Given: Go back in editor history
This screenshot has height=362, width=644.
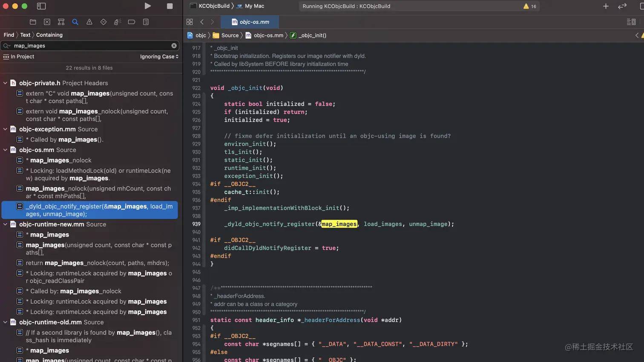Looking at the screenshot, I should coord(202,22).
